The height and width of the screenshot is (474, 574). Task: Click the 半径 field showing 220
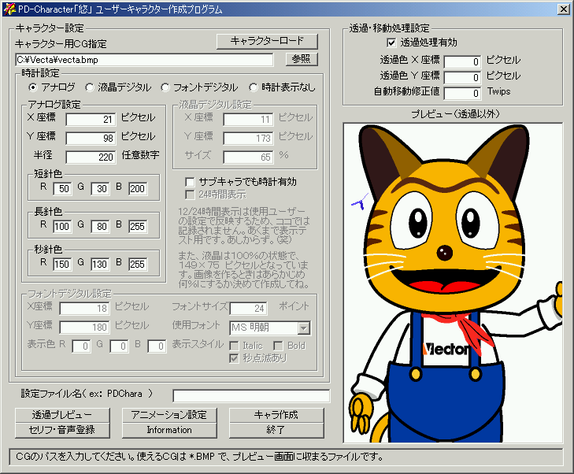(x=91, y=157)
